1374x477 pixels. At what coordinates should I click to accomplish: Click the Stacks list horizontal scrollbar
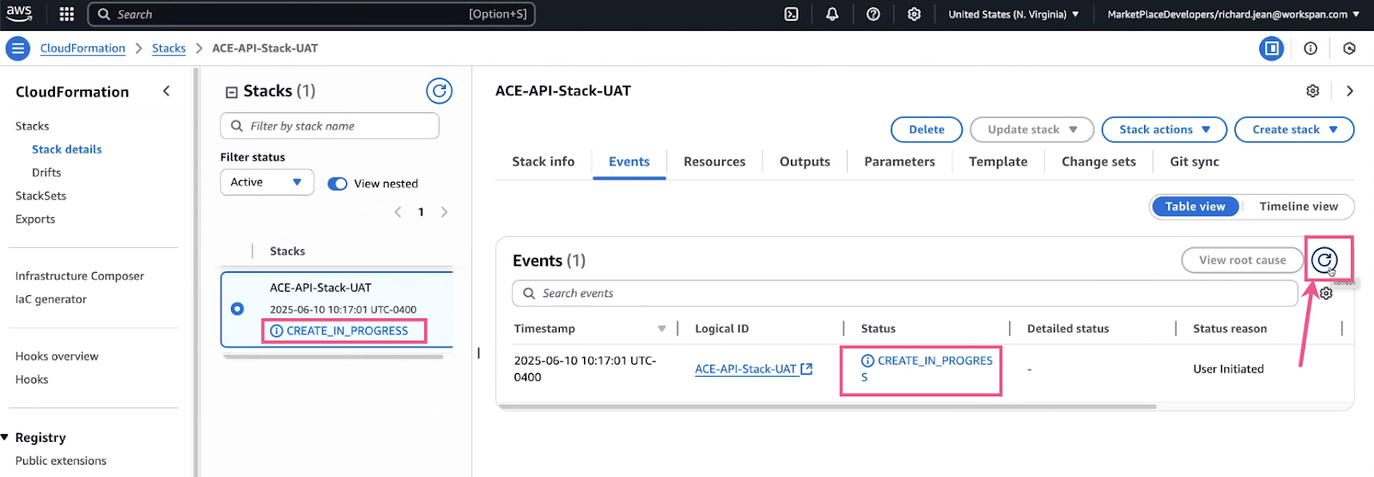click(x=333, y=357)
